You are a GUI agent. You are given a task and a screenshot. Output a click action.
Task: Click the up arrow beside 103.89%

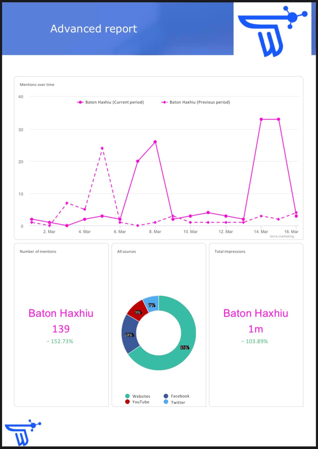point(242,341)
